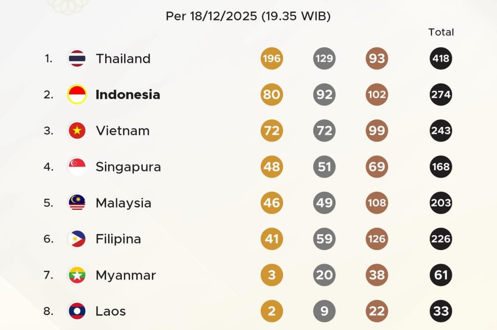Viewport: 497px width, 330px height.
Task: Select the Filipina flag icon
Action: point(77,239)
